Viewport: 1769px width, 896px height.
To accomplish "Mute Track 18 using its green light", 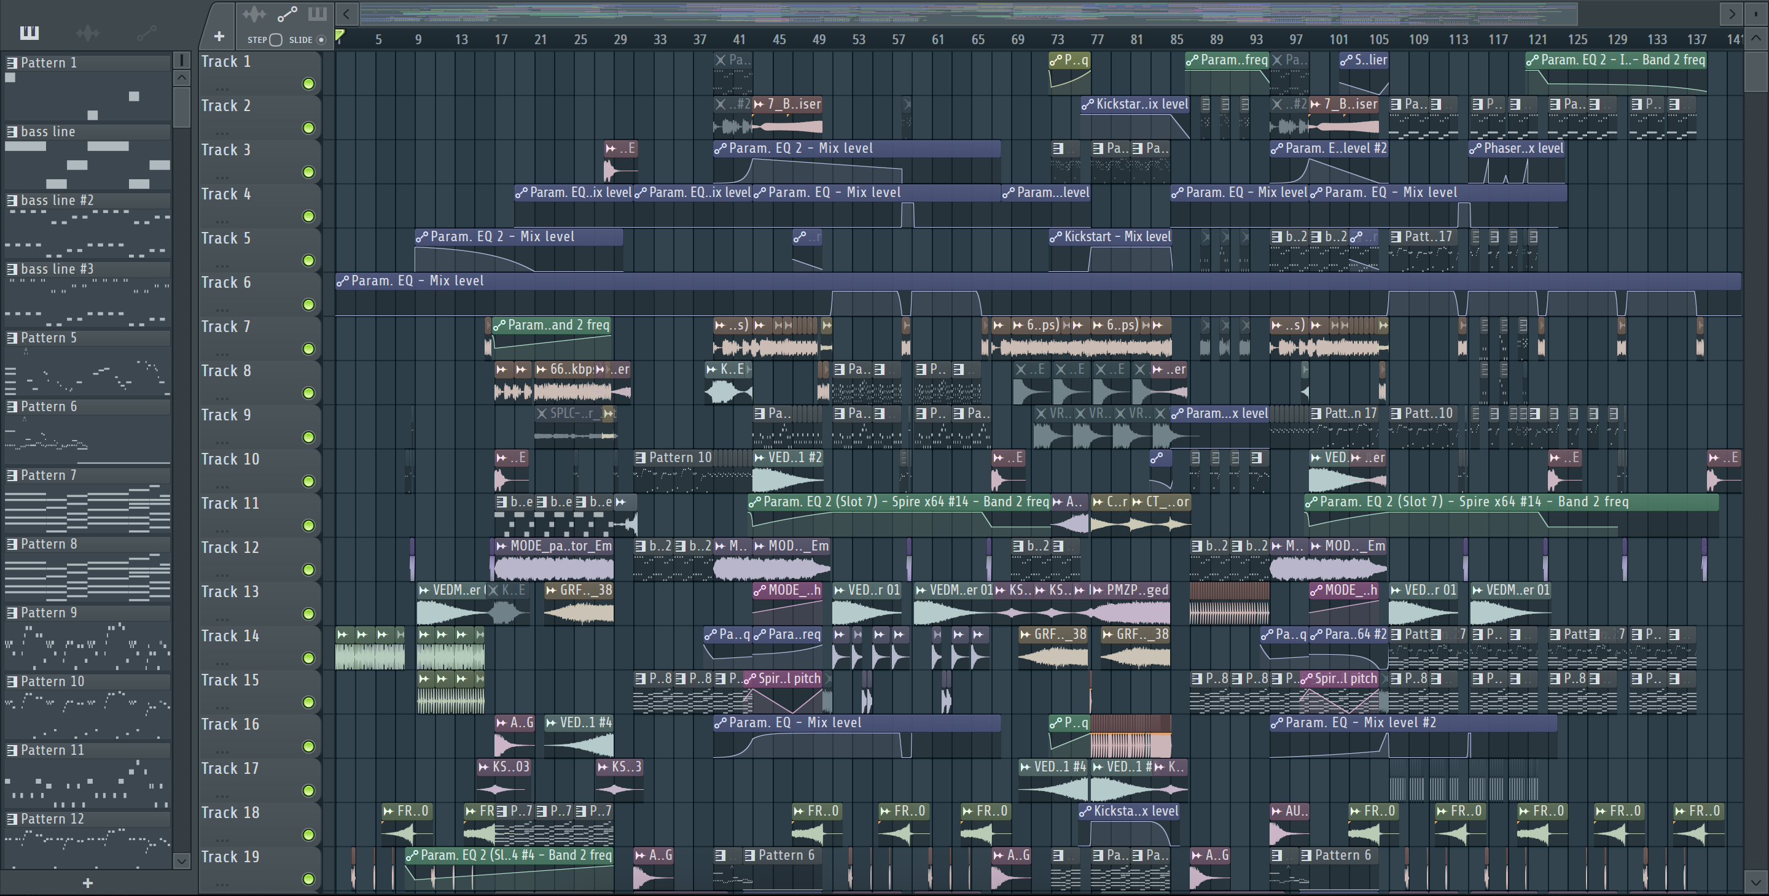I will 308,835.
